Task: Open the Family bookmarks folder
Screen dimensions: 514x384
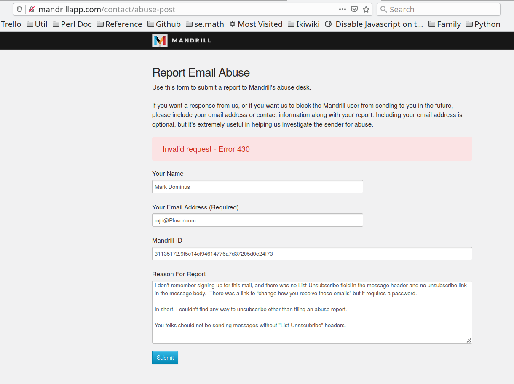Action: pos(444,24)
